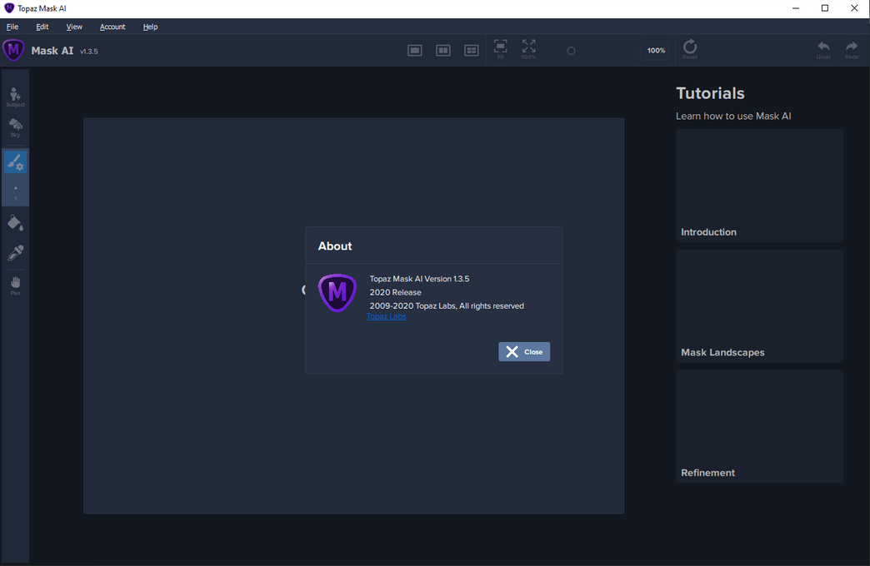Follow the Topaz Labs hyperlink
Image resolution: width=870 pixels, height=566 pixels.
click(386, 316)
